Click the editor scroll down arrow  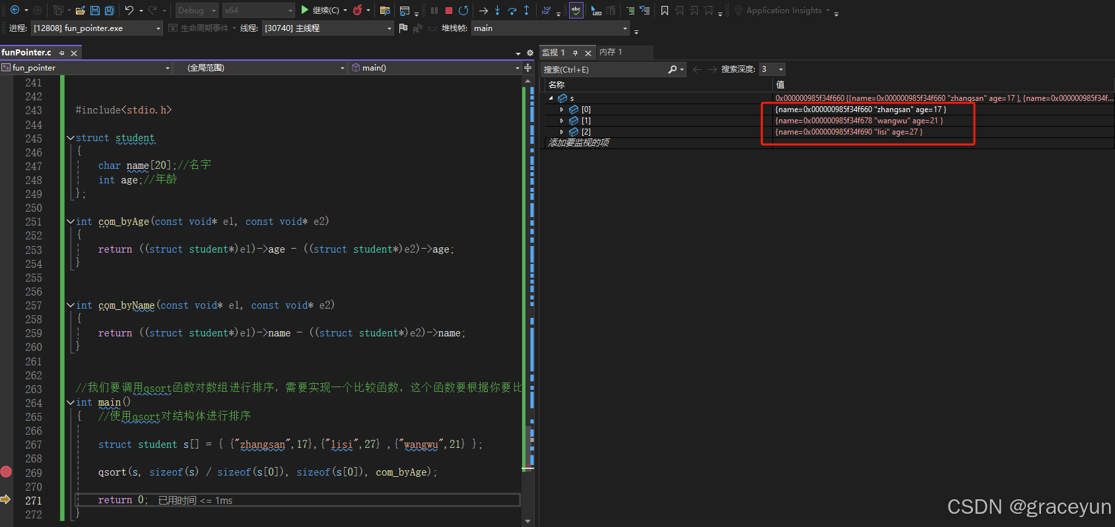(527, 521)
